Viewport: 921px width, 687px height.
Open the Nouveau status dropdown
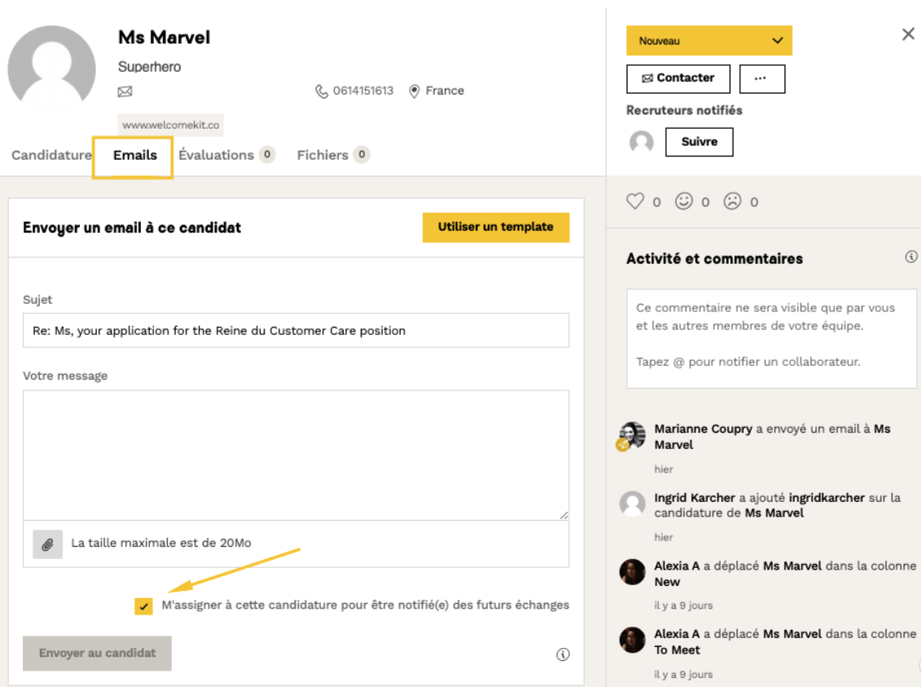(708, 41)
